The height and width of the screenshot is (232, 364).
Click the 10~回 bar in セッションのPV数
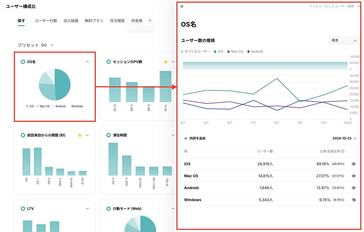click(x=165, y=86)
